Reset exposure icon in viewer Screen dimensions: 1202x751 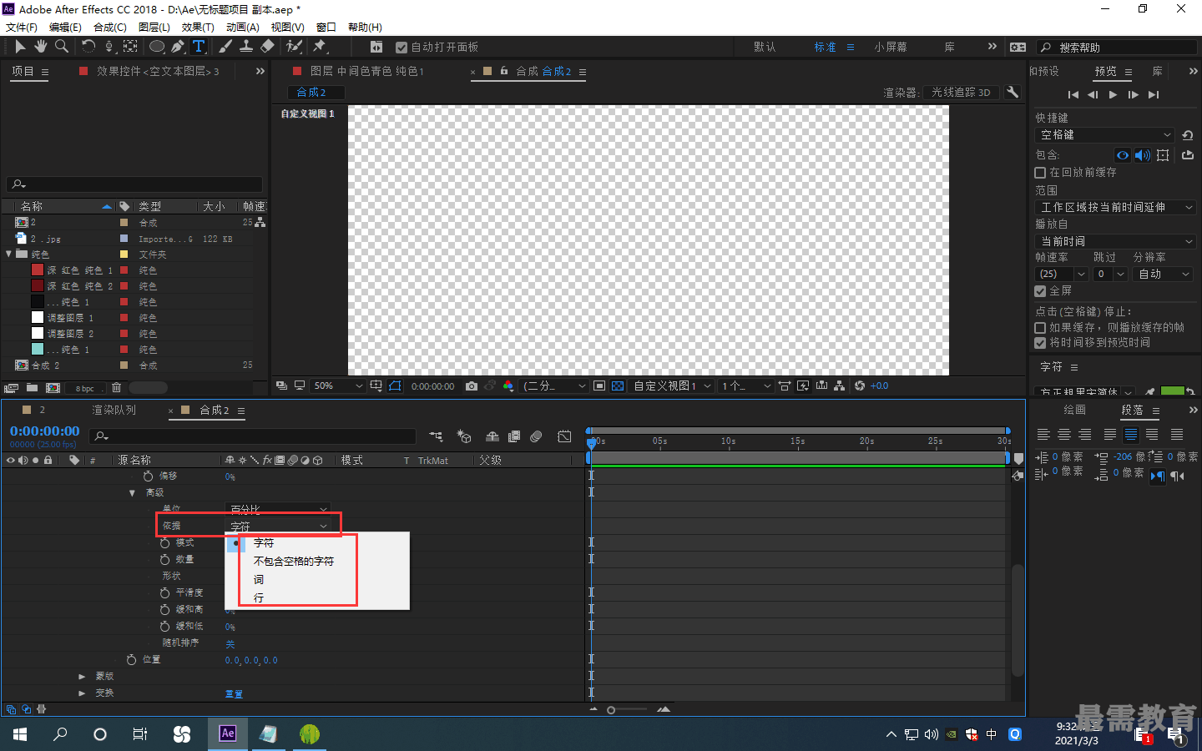(860, 386)
